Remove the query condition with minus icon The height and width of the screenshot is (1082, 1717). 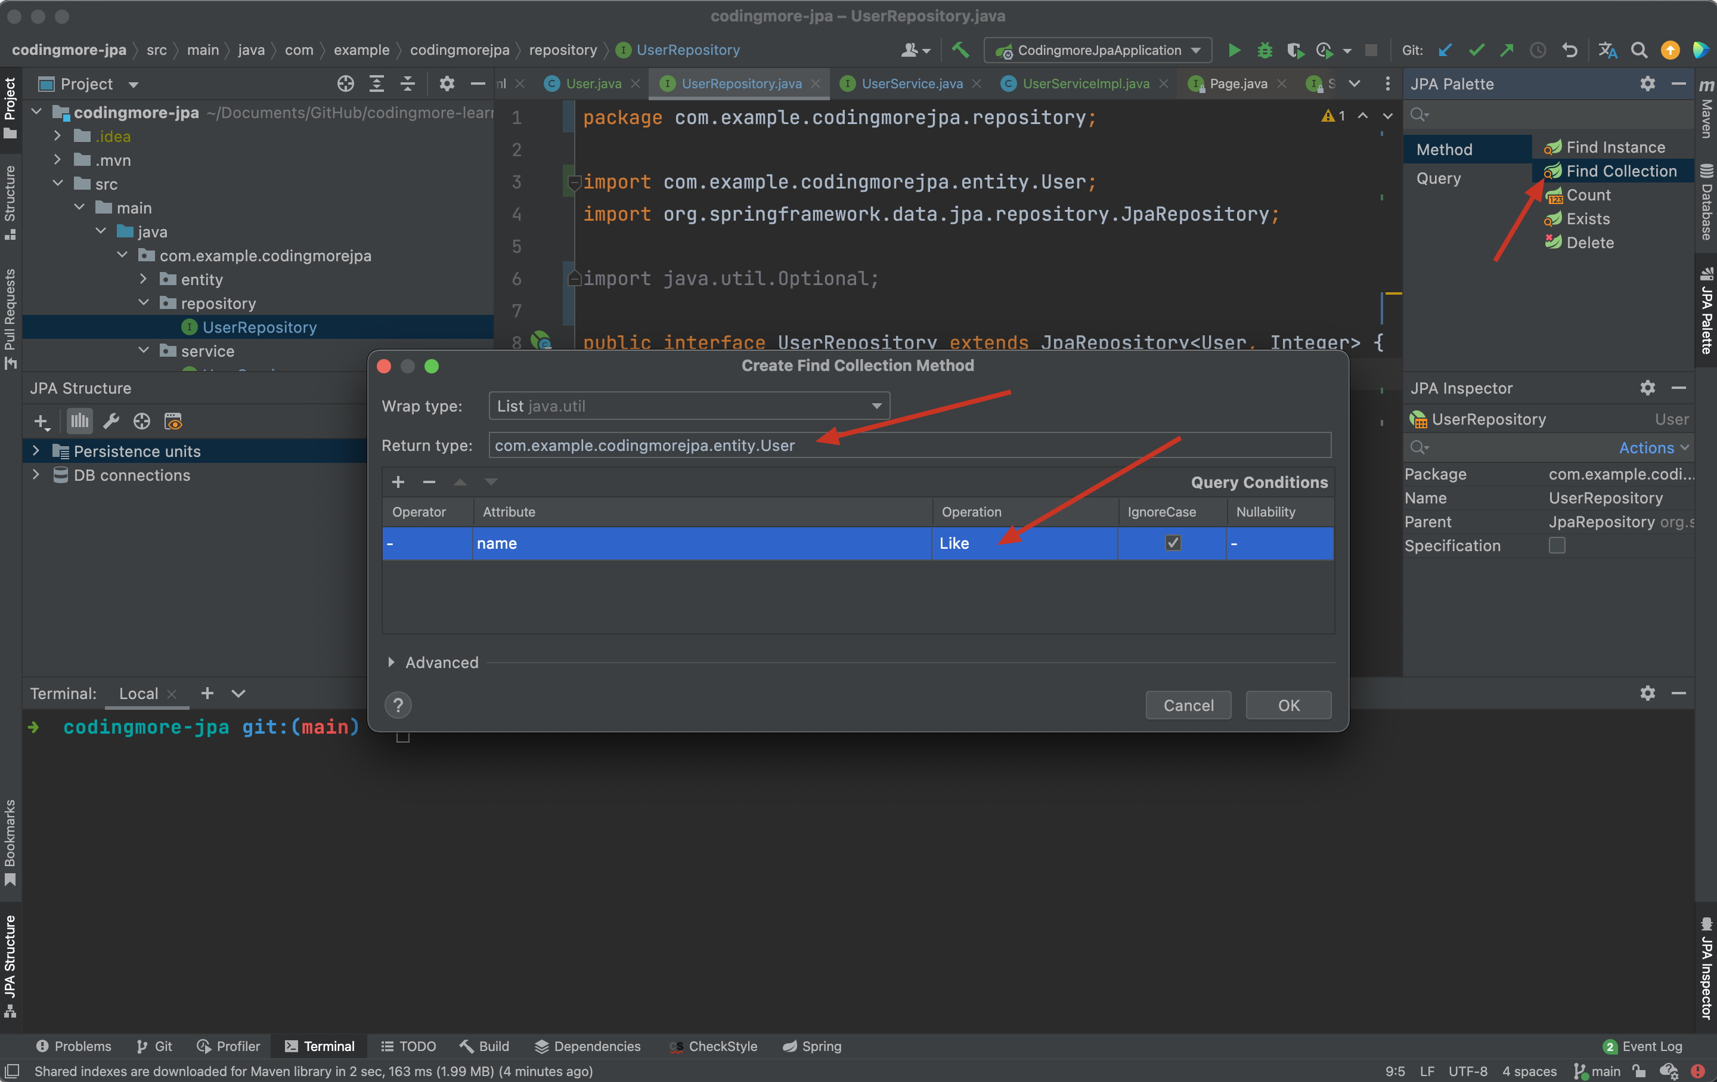(x=429, y=482)
